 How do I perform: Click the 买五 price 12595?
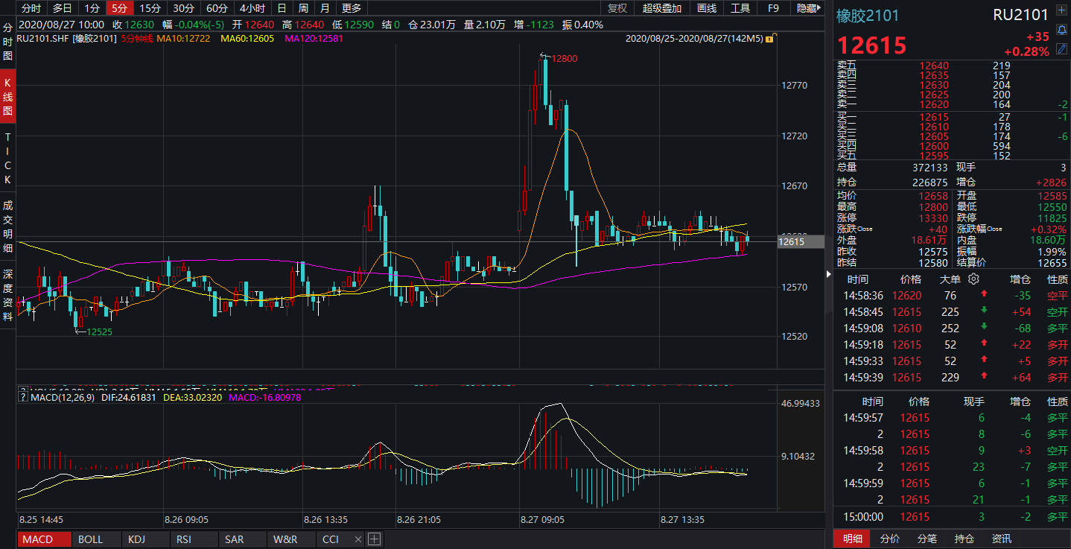pyautogui.click(x=933, y=155)
